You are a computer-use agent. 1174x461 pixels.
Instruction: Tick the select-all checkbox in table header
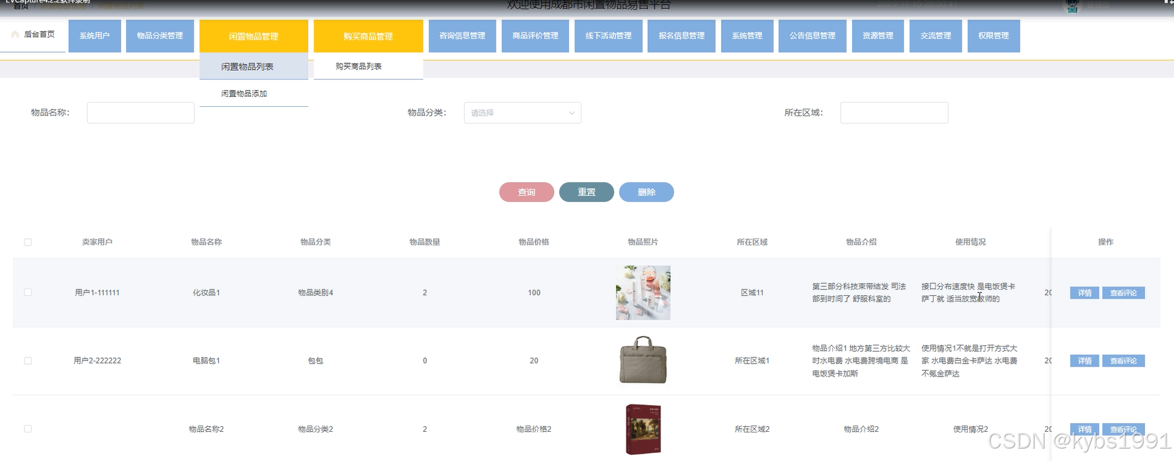(28, 242)
